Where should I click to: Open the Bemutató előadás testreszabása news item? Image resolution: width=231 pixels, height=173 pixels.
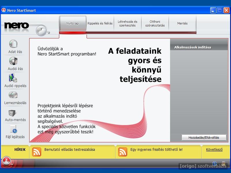click(70, 150)
